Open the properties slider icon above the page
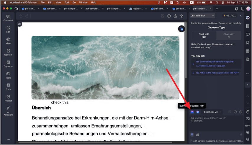The image size is (252, 145). tap(19, 24)
